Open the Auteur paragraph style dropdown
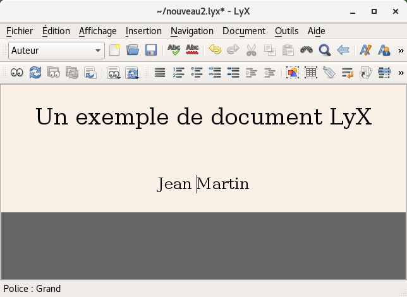The width and height of the screenshot is (407, 297). click(56, 51)
